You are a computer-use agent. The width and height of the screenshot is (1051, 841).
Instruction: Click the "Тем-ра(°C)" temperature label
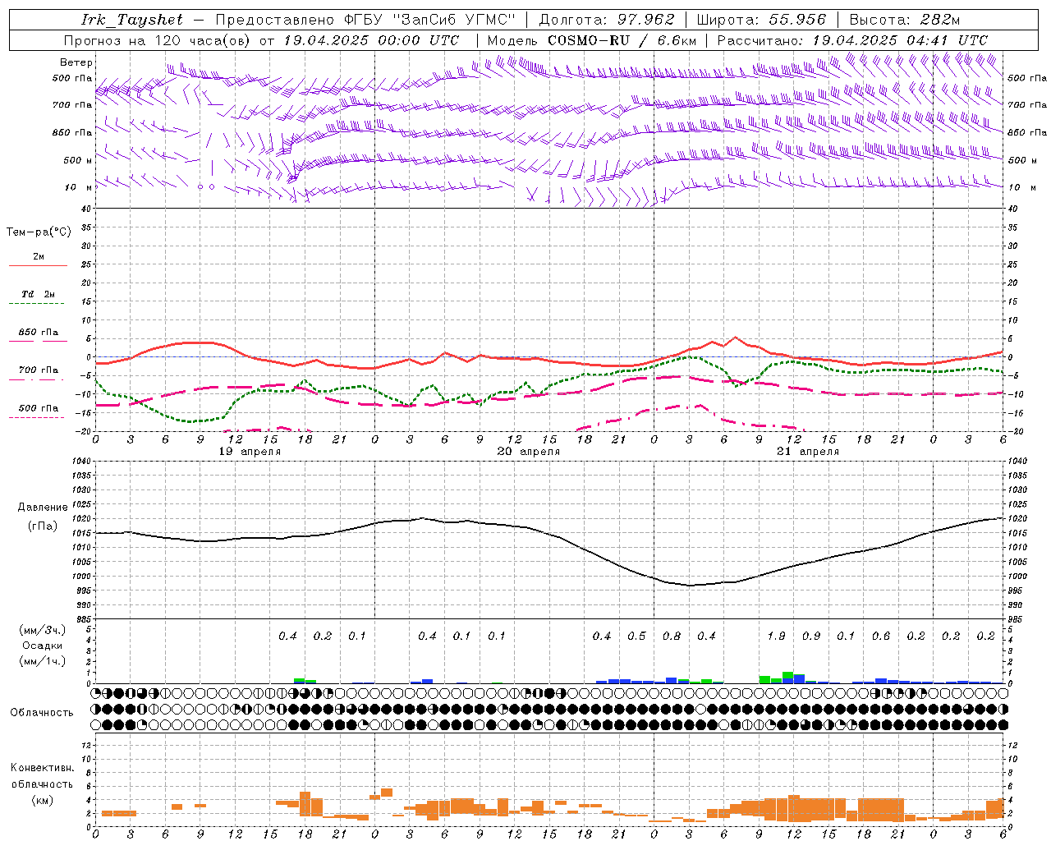coord(39,232)
